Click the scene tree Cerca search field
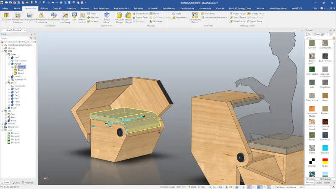This screenshot has height=189, width=336. point(15,38)
